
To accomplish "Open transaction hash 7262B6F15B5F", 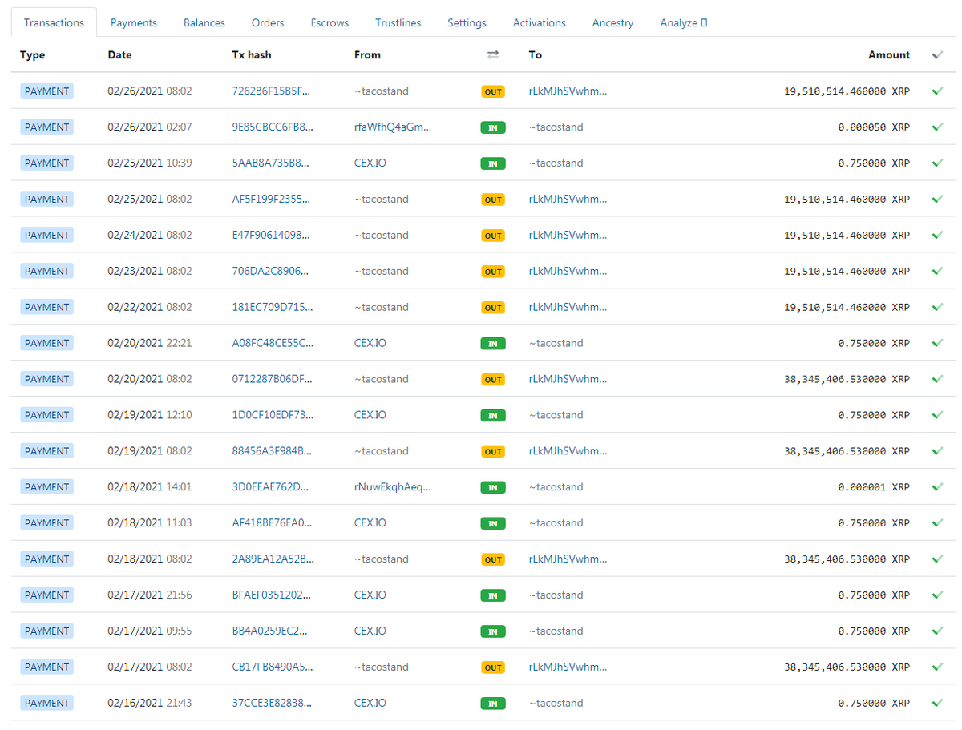I will pyautogui.click(x=271, y=91).
